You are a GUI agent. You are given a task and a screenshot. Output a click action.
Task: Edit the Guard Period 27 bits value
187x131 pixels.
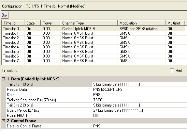point(139,110)
